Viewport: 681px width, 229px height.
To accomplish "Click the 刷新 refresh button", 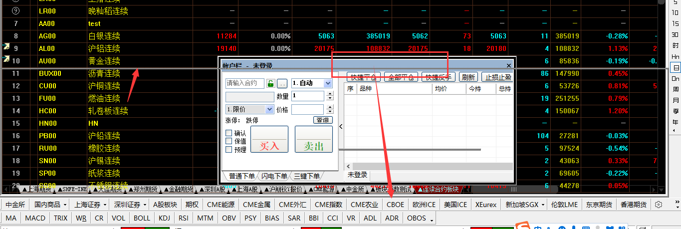I will tap(468, 77).
